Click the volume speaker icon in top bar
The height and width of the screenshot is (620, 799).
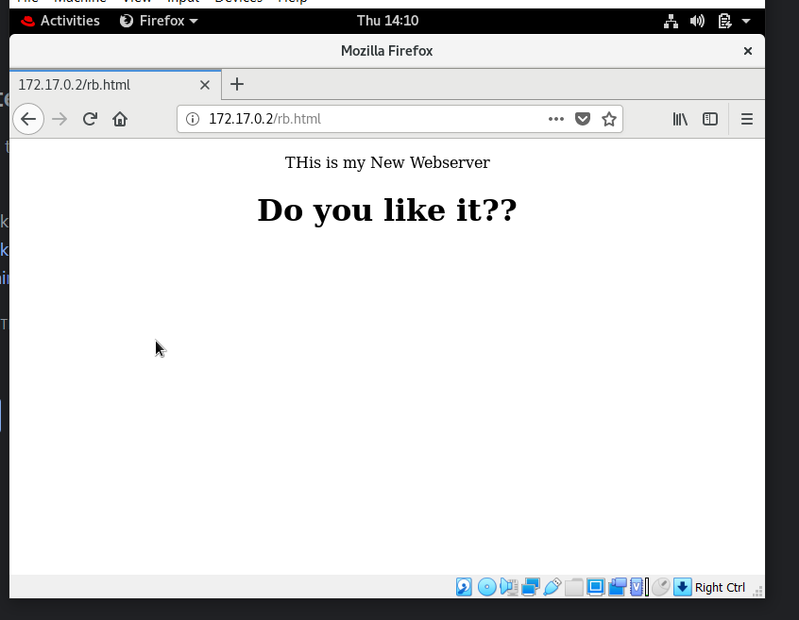click(x=697, y=22)
